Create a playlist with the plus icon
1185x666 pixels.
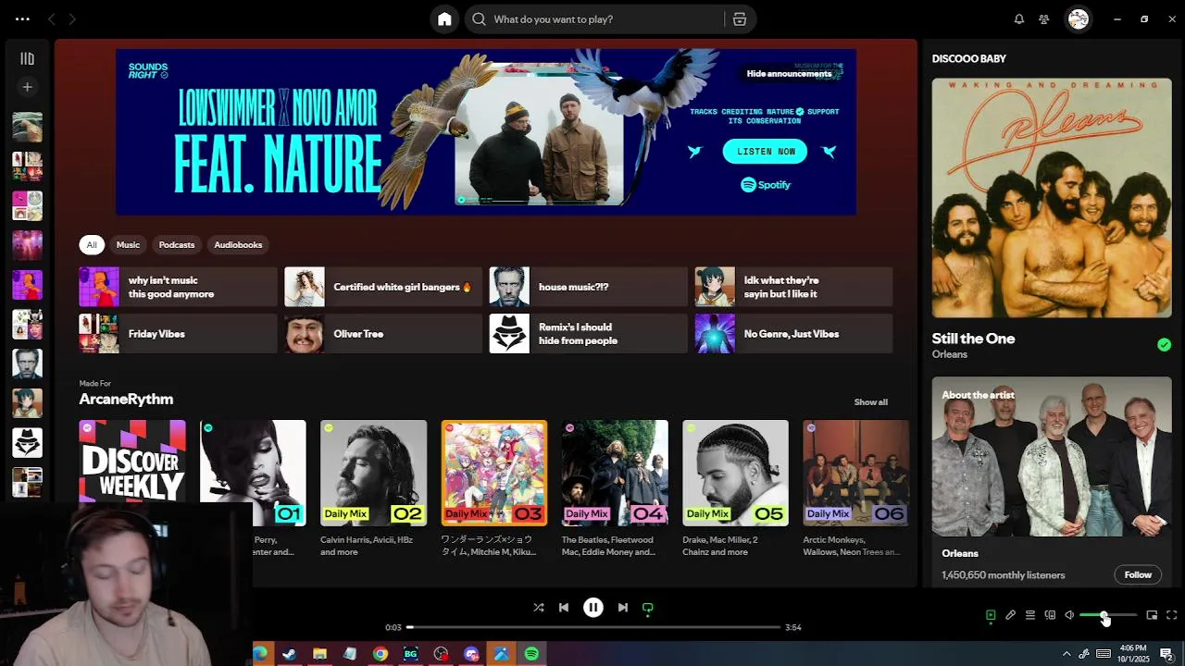point(27,87)
